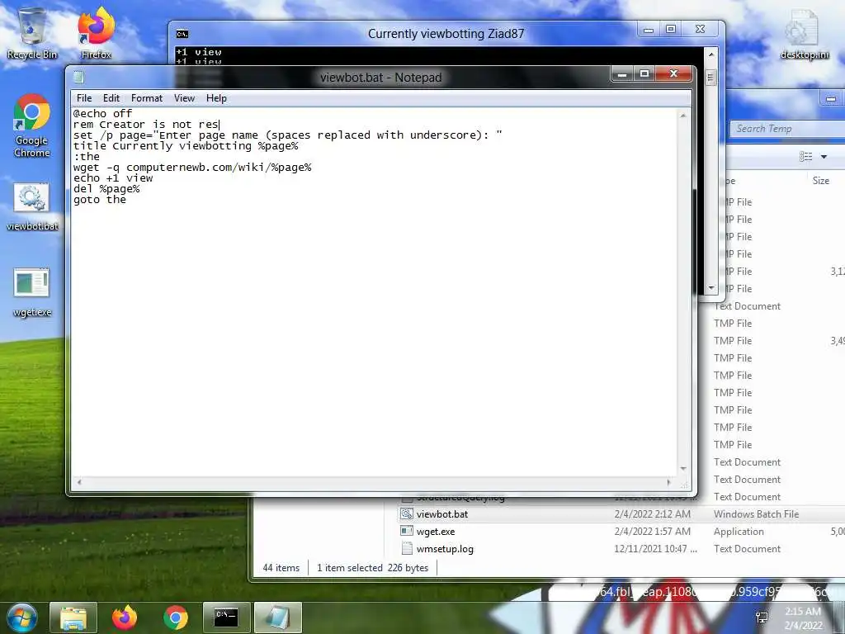Viewport: 845px width, 634px height.
Task: Click the "echo +1 view" line in Notepad
Action: [x=113, y=178]
